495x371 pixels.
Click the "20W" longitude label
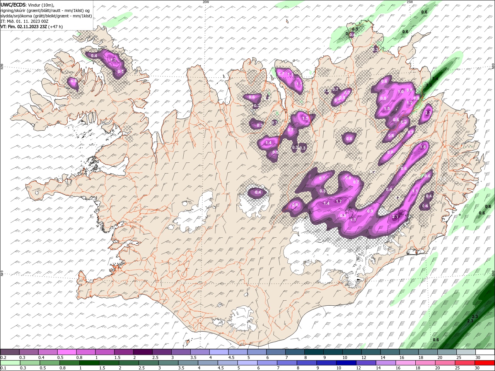pyautogui.click(x=206, y=2)
